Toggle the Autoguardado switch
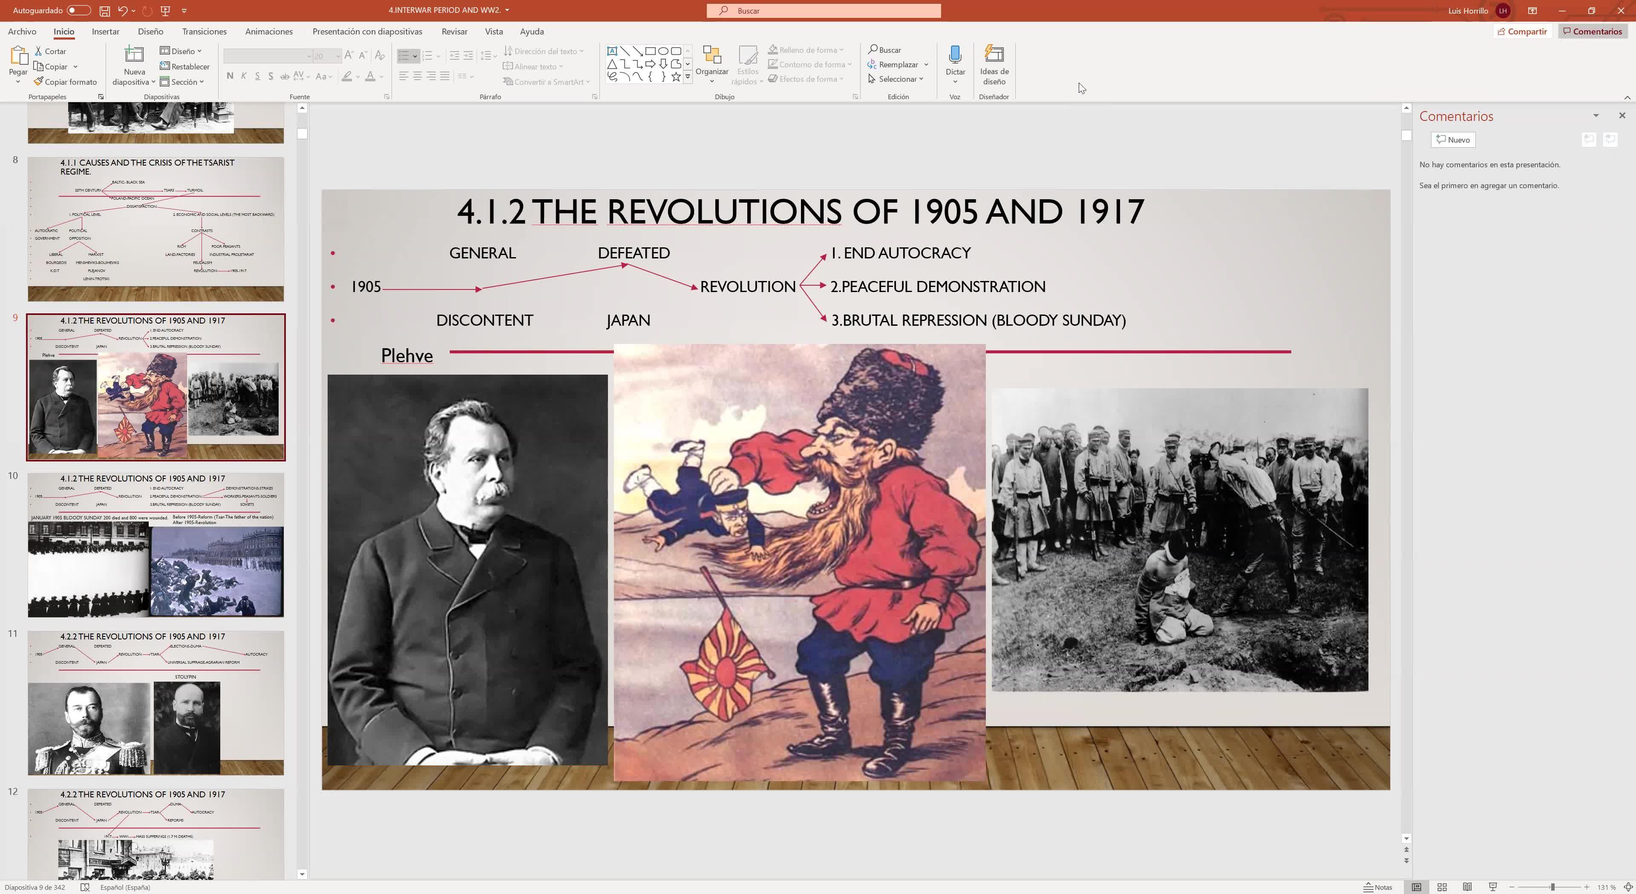The width and height of the screenshot is (1636, 894). (x=78, y=11)
